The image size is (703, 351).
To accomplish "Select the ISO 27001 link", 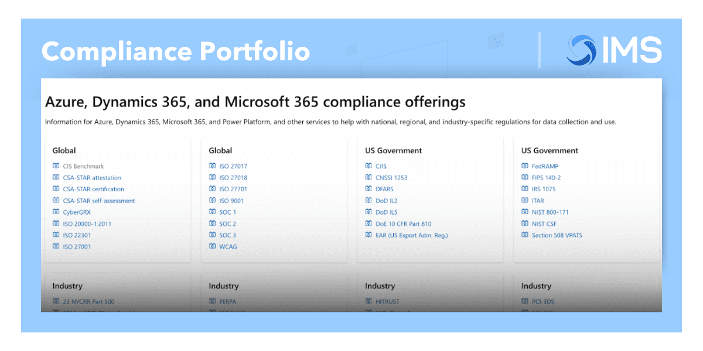I will [x=77, y=247].
